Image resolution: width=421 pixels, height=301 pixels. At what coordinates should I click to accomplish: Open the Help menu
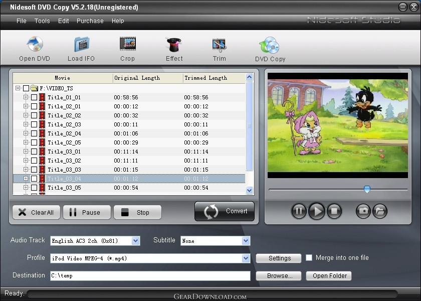(118, 21)
